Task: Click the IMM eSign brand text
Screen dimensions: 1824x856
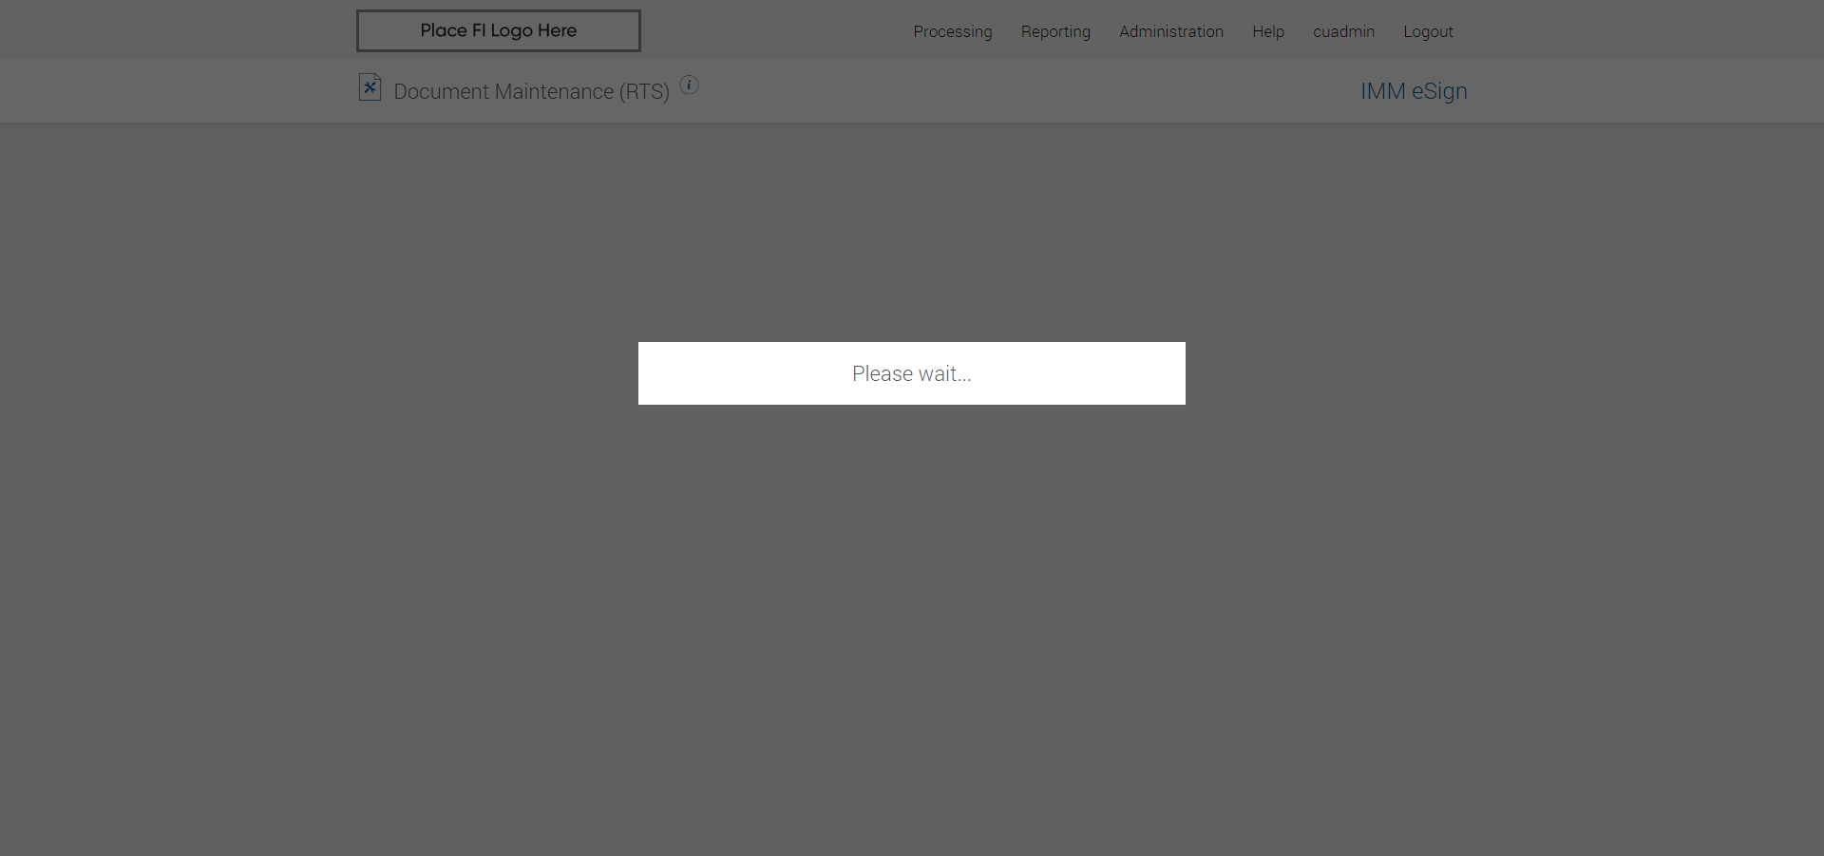Action: (x=1414, y=91)
